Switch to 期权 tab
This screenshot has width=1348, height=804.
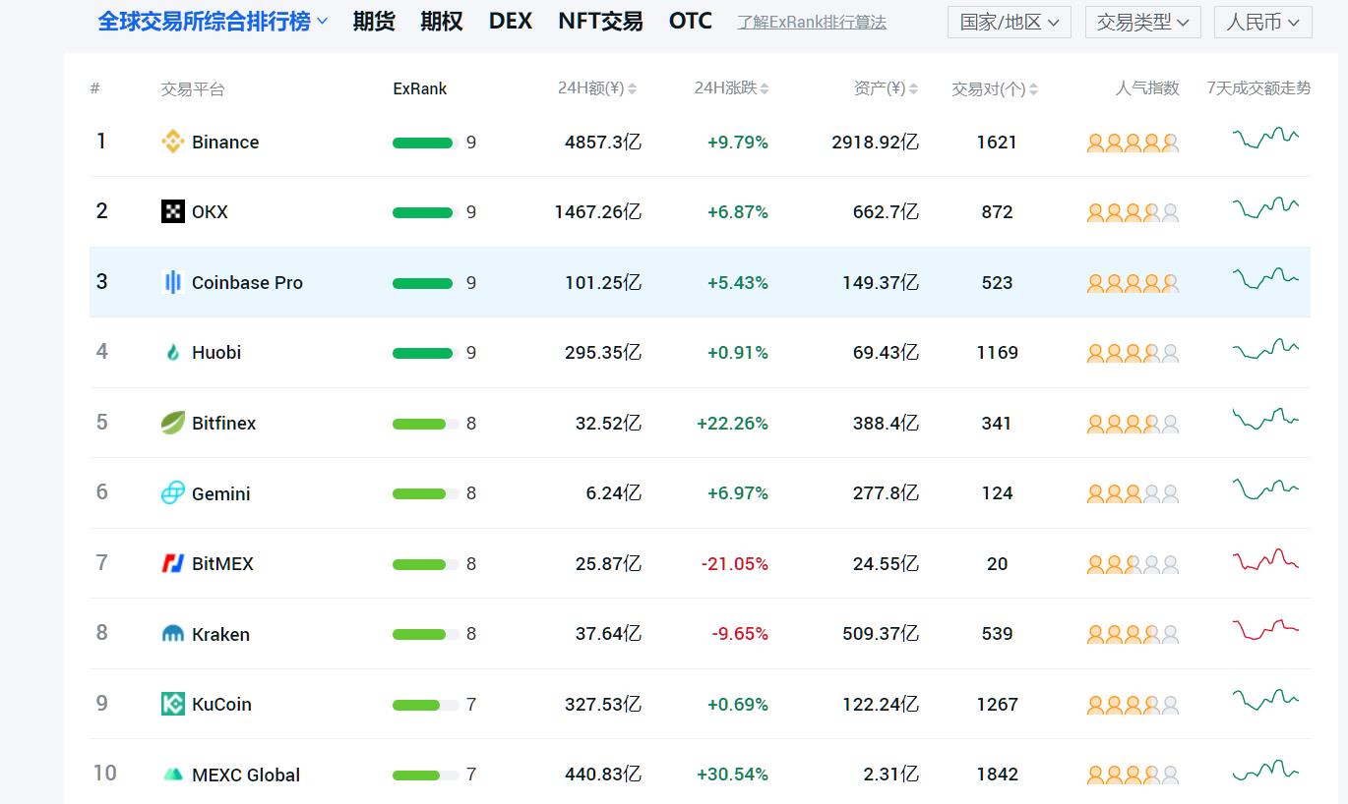pyautogui.click(x=441, y=21)
